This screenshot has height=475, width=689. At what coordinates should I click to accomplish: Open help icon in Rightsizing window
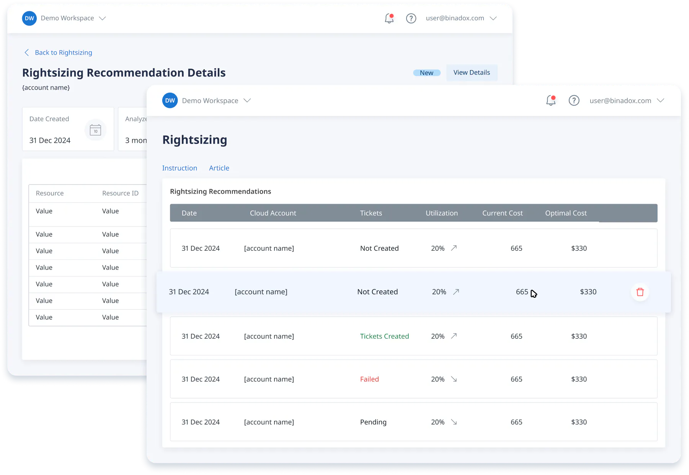(x=574, y=101)
